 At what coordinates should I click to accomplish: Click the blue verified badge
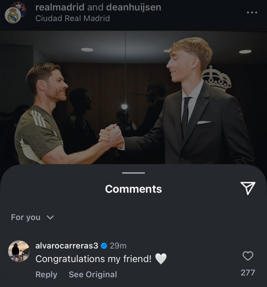tap(104, 246)
